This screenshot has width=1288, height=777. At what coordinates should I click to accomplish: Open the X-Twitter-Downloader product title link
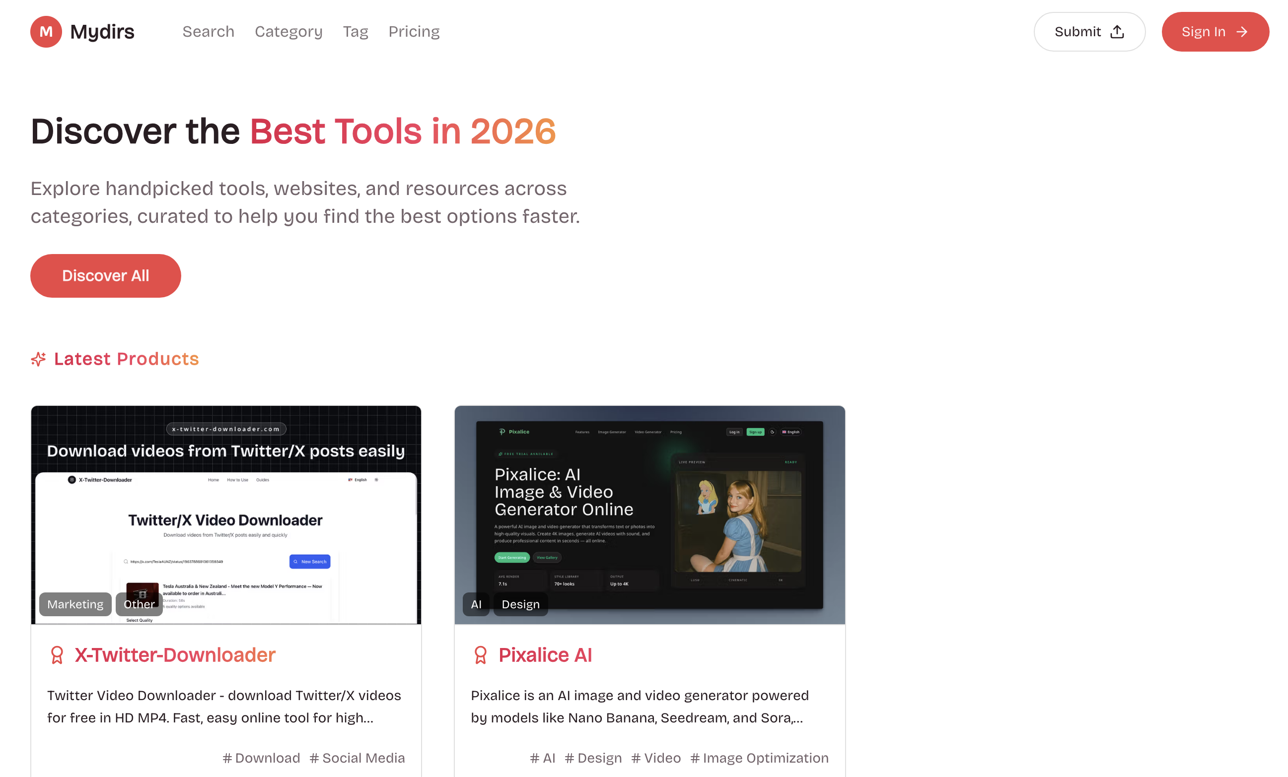175,655
